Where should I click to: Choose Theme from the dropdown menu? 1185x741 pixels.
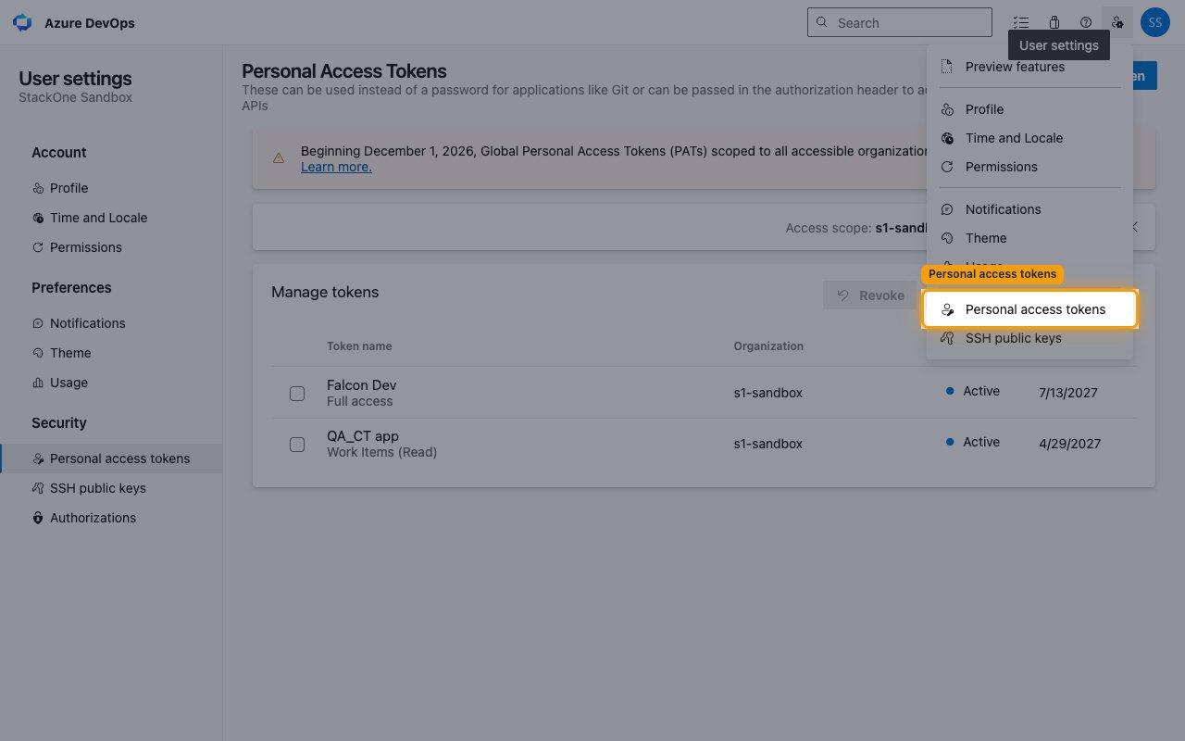tap(1029, 238)
